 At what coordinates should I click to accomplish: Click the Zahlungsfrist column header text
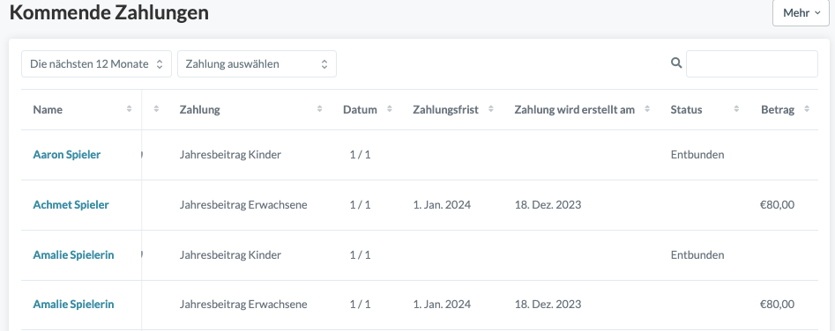[x=446, y=109]
